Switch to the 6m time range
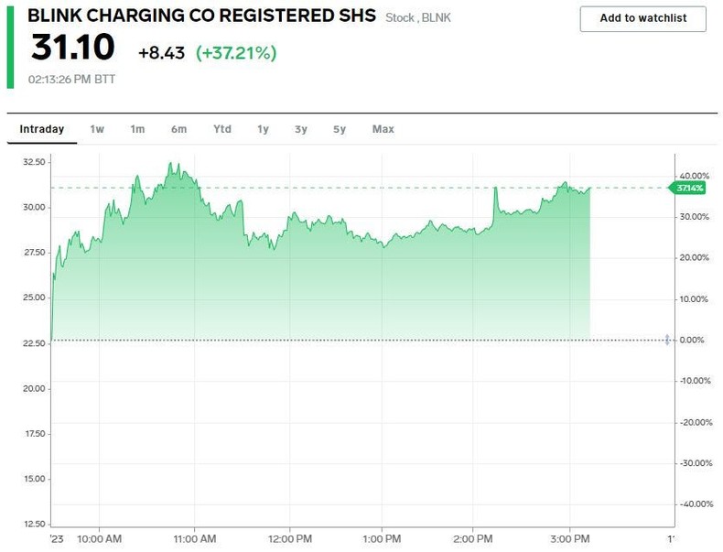Viewport: 723px width, 552px height. 178,129
